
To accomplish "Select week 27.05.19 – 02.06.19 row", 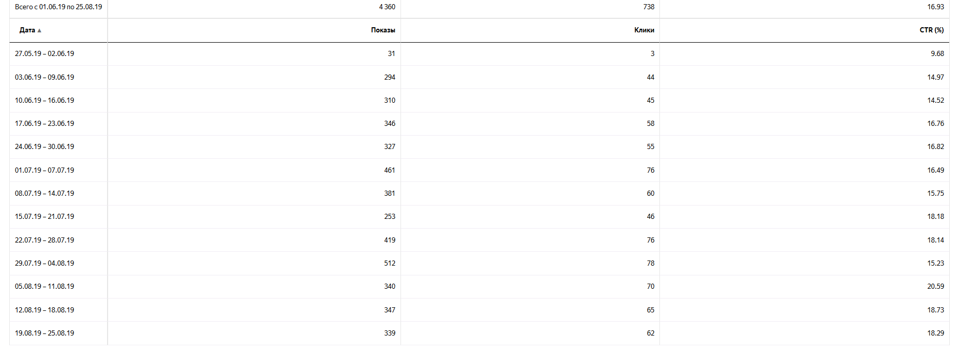I will [x=44, y=54].
